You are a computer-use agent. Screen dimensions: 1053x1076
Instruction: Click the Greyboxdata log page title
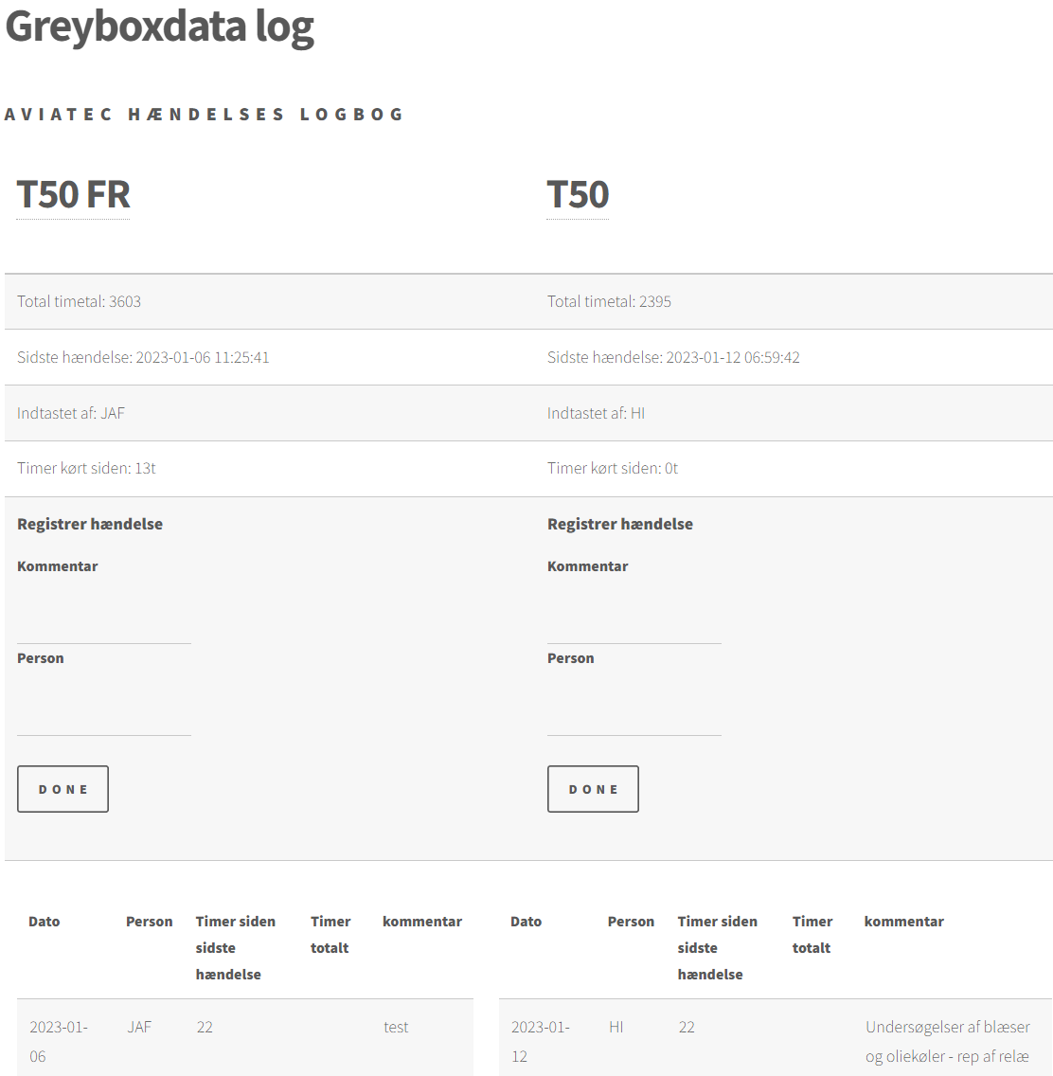click(160, 27)
